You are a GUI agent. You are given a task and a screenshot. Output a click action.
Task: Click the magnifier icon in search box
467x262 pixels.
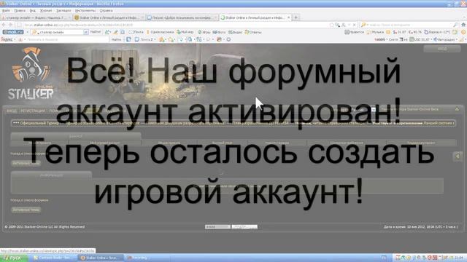coord(455,25)
